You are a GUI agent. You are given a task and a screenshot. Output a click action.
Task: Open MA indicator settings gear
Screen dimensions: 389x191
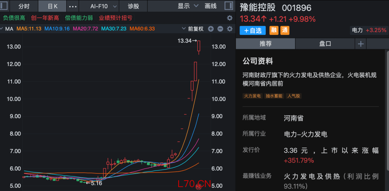(x=230, y=29)
